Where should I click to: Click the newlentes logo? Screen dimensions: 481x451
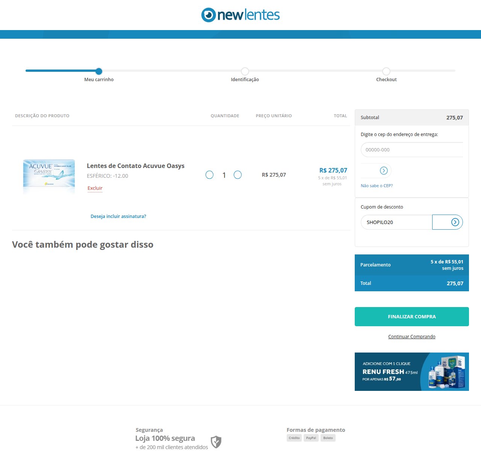(x=240, y=15)
